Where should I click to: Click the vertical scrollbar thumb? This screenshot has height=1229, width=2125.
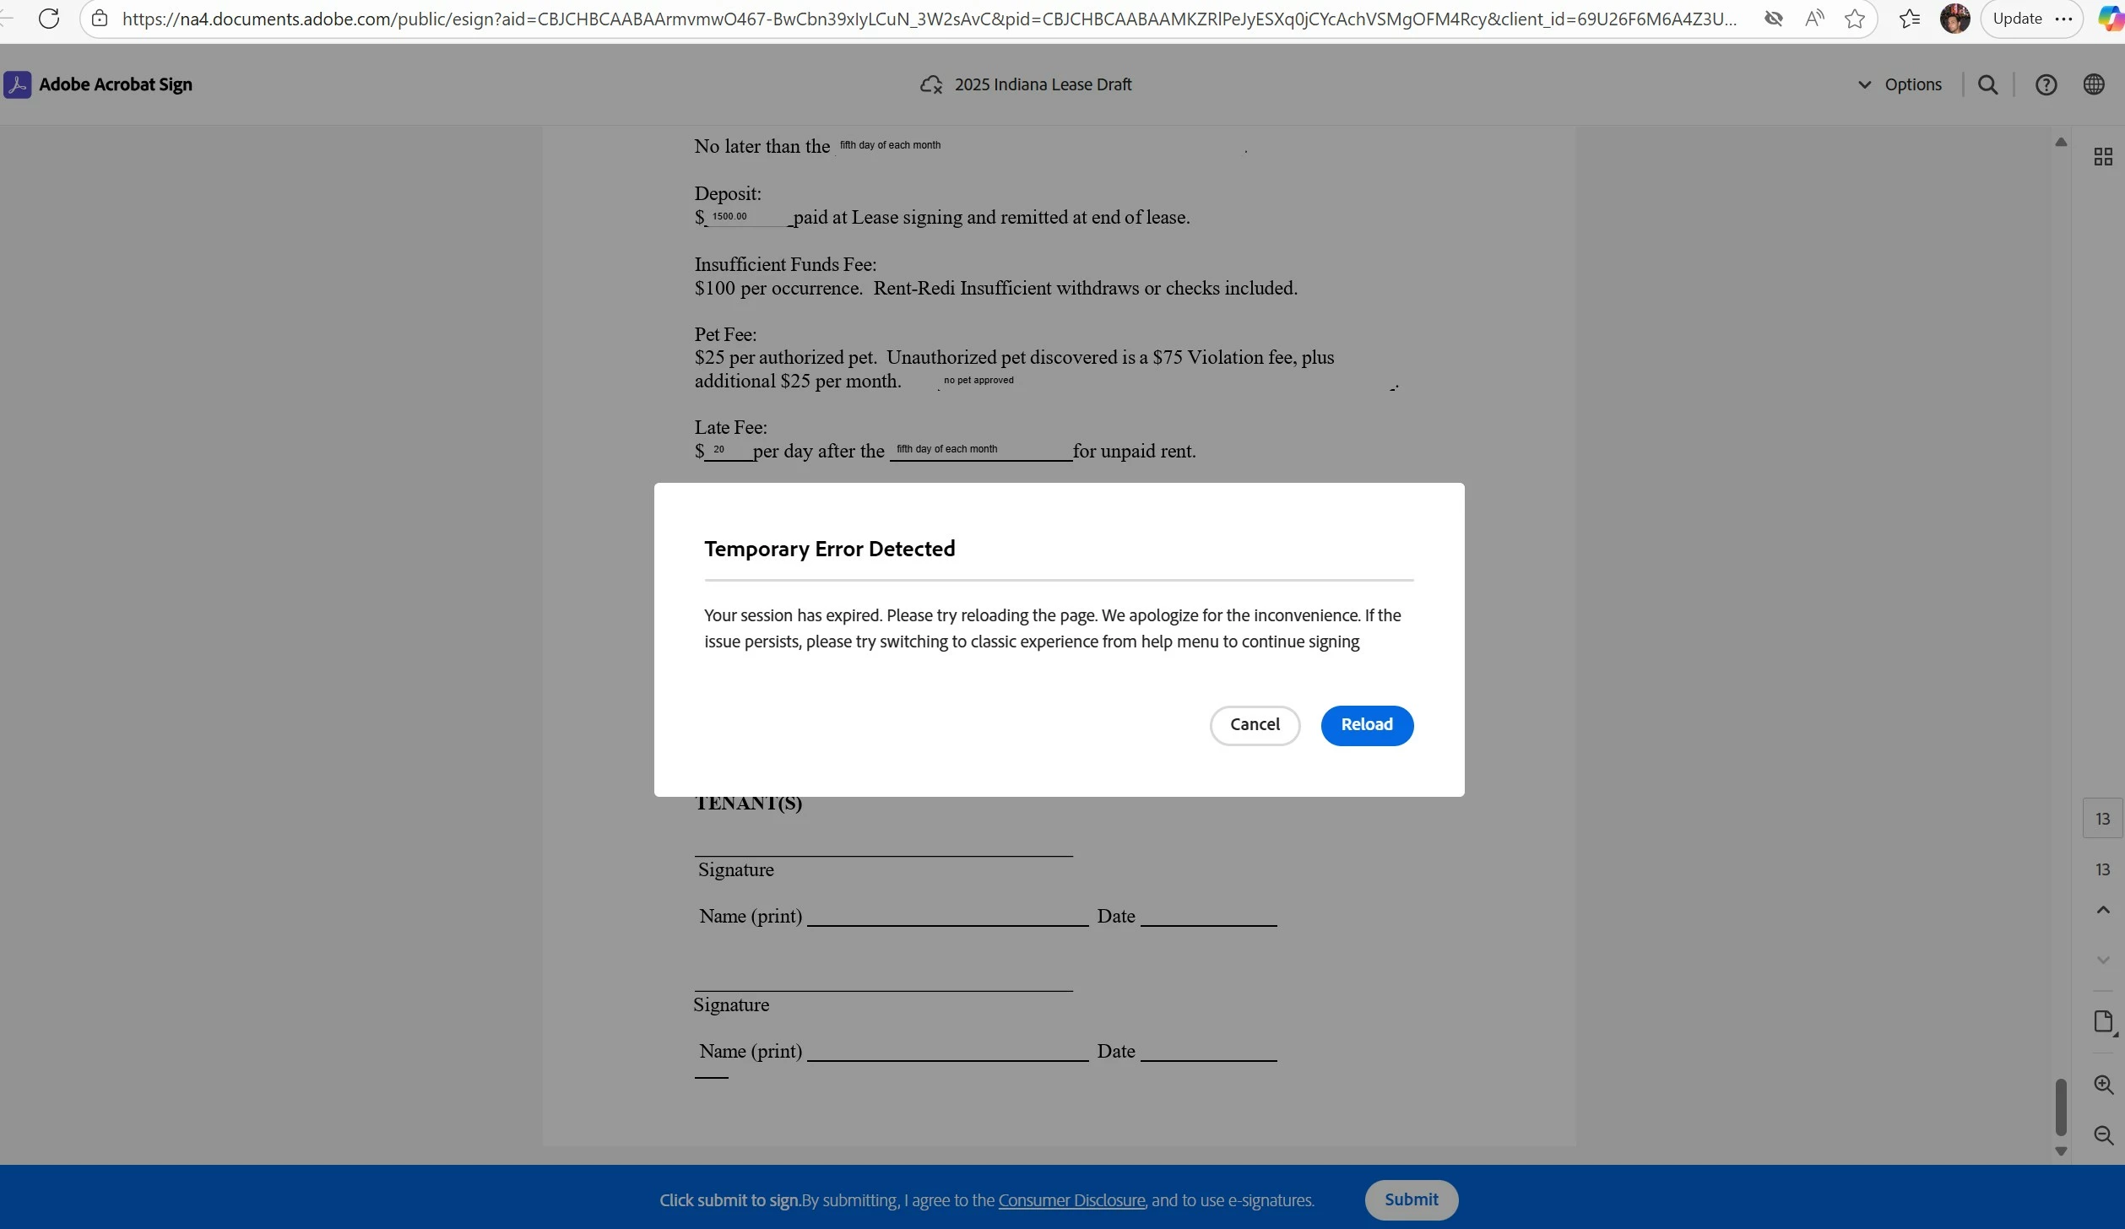click(2060, 1107)
